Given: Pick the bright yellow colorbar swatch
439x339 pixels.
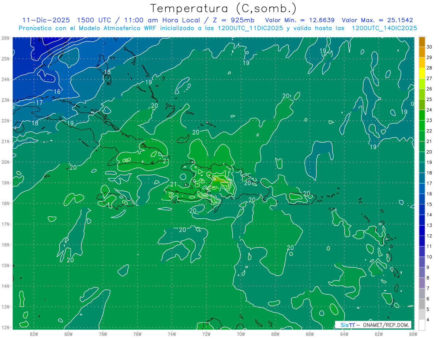Looking at the screenshot, I should coord(422,73).
